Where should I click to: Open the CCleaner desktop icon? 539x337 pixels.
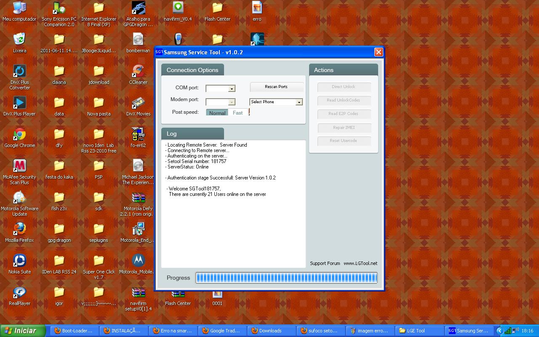pos(138,75)
